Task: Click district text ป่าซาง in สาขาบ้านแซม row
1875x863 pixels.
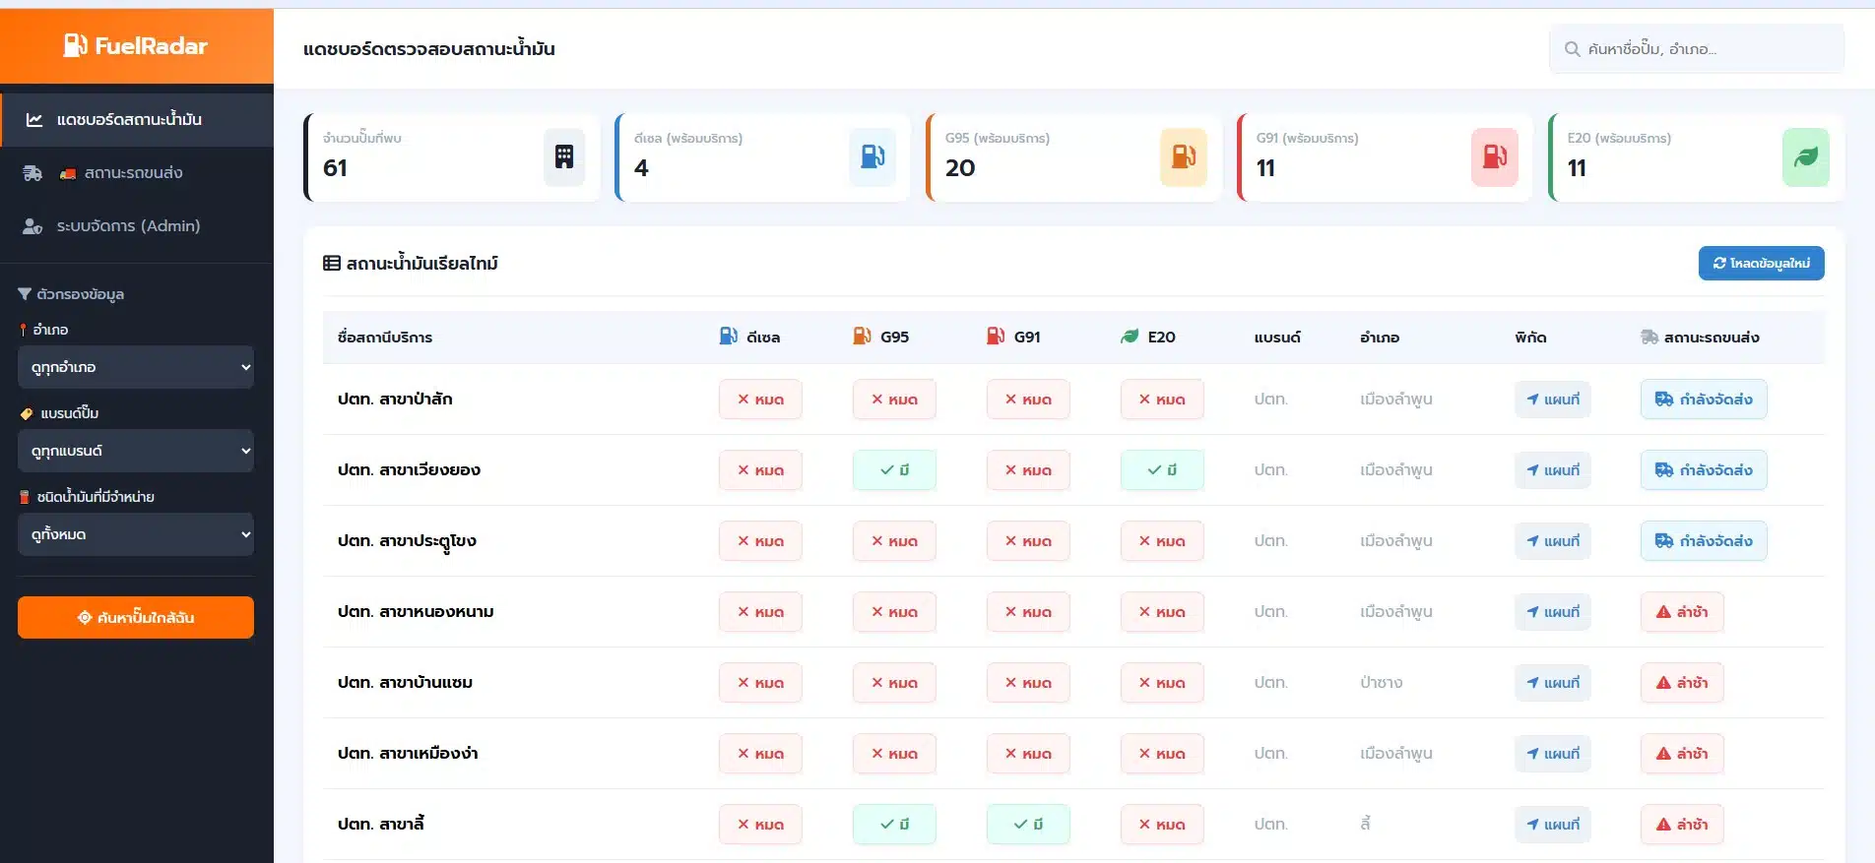Action: [1382, 682]
